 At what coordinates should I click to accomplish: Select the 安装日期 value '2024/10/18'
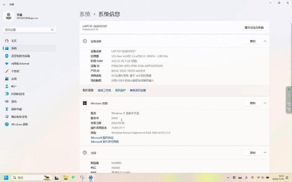tap(118, 123)
